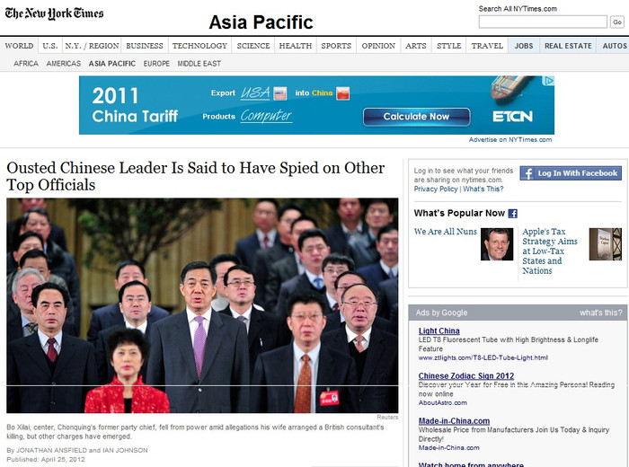Select the AFRICA subsection
The image size is (629, 467).
[x=26, y=64]
